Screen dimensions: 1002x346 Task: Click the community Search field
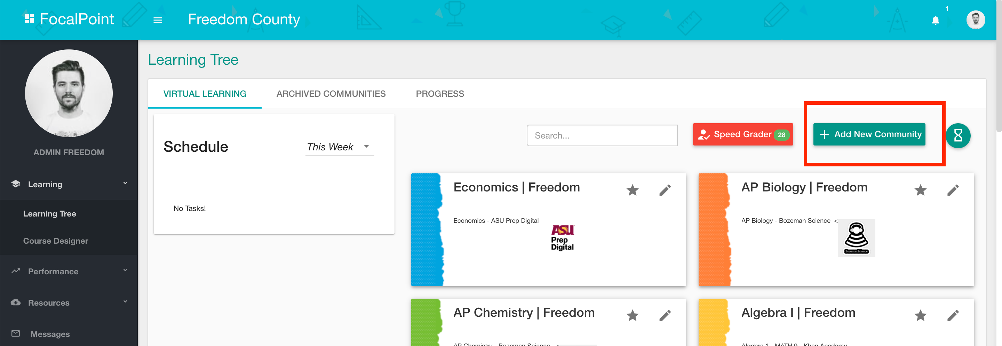602,135
